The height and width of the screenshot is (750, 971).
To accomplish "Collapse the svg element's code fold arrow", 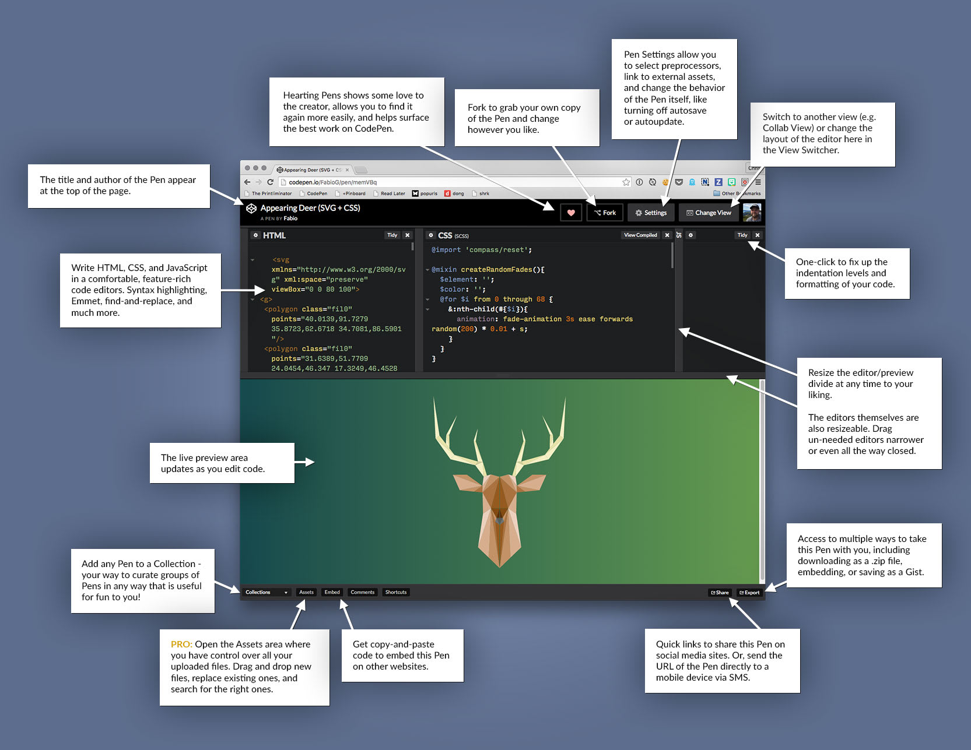I will click(x=253, y=260).
